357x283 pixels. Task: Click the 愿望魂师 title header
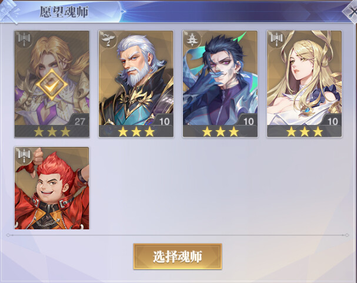[x=64, y=12]
